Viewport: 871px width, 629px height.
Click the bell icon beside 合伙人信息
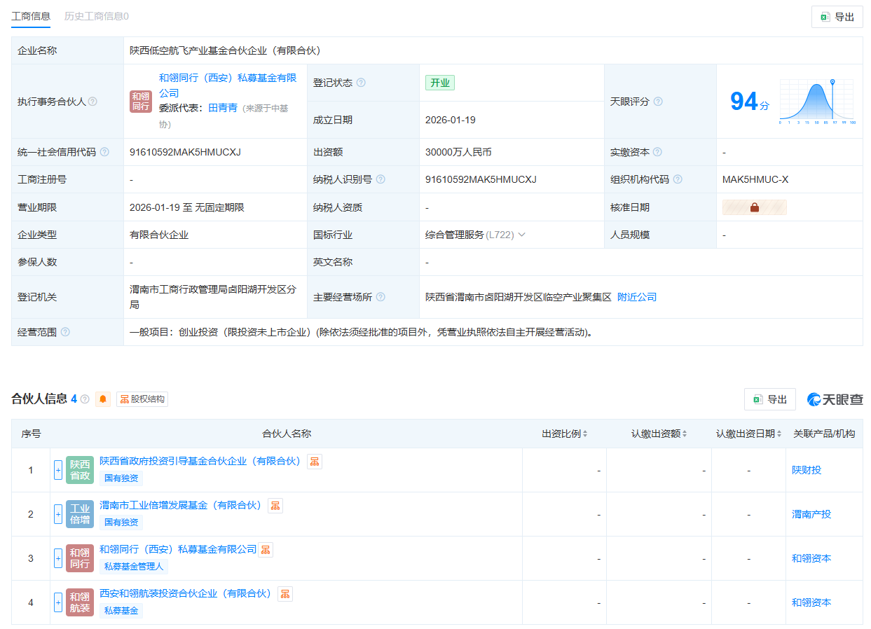102,399
